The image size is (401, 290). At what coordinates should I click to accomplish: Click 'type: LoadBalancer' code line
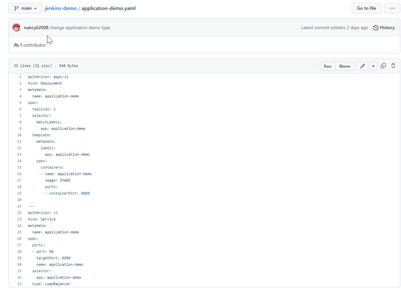[x=51, y=284]
